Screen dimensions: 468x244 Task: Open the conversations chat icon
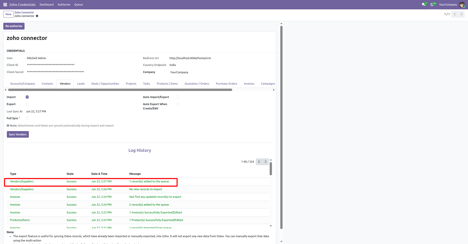click(x=424, y=5)
